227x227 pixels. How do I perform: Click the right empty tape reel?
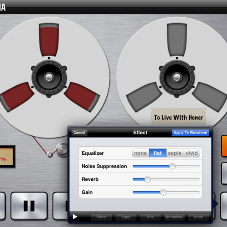(177, 78)
